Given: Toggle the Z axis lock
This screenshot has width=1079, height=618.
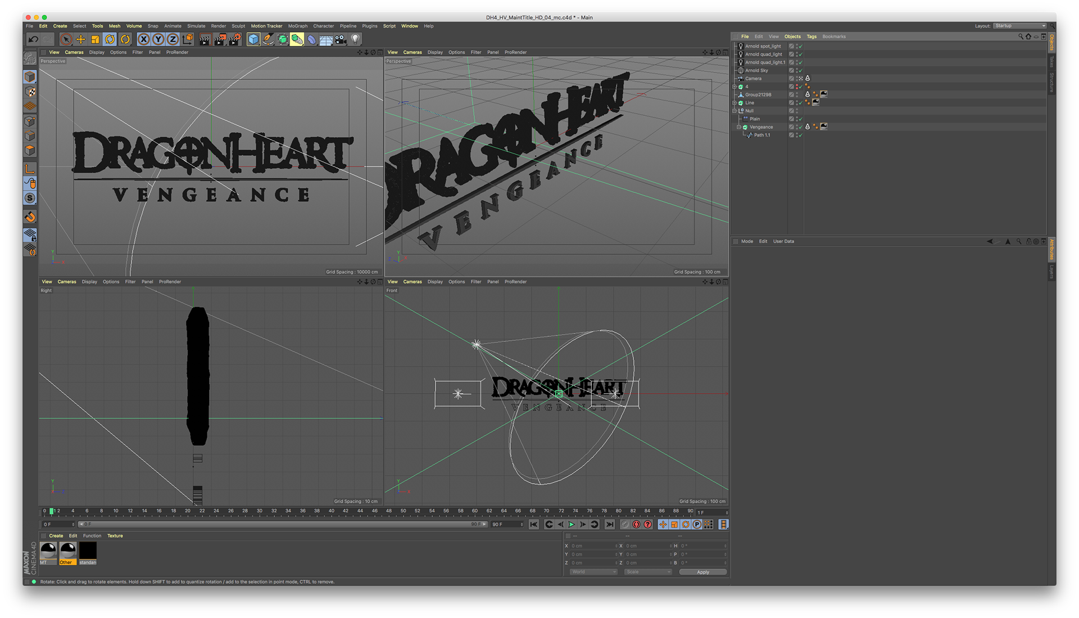Looking at the screenshot, I should coord(173,39).
